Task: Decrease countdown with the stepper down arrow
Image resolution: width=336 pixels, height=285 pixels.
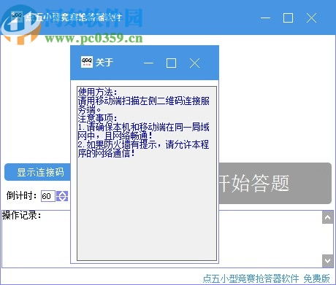Action: [62, 199]
